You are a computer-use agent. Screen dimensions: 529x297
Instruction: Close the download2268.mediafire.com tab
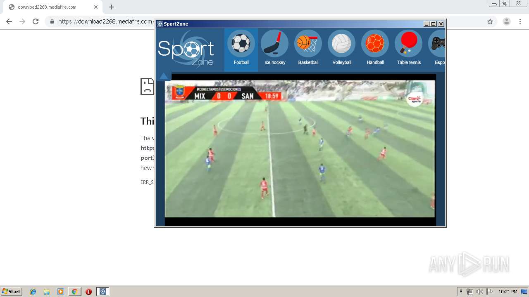pos(96,7)
